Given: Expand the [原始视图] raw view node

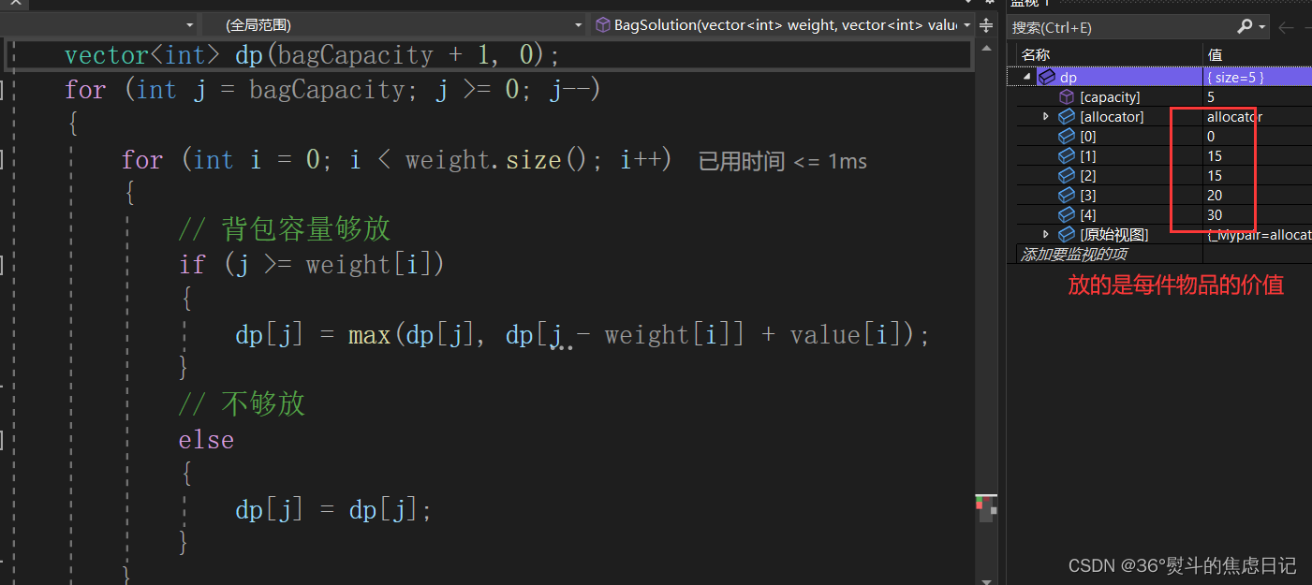Looking at the screenshot, I should [x=1046, y=235].
